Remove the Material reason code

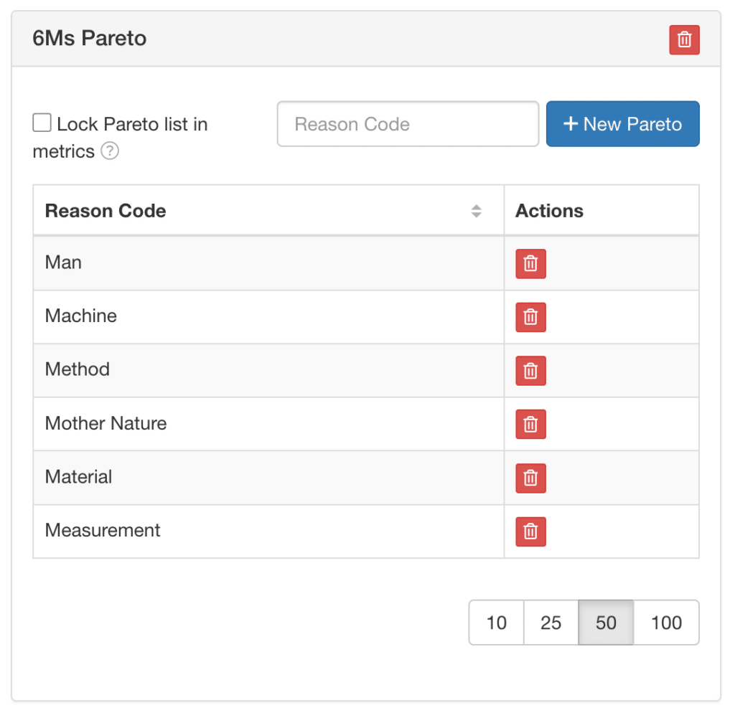pos(530,478)
